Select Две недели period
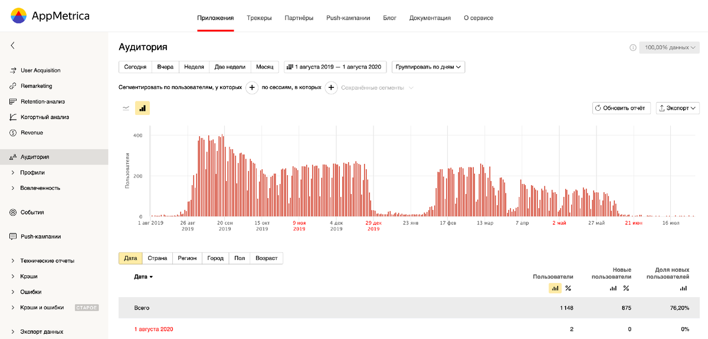 (x=230, y=67)
